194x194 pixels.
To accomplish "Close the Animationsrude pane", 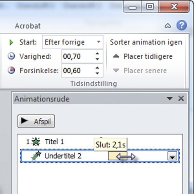I will (x=181, y=99).
